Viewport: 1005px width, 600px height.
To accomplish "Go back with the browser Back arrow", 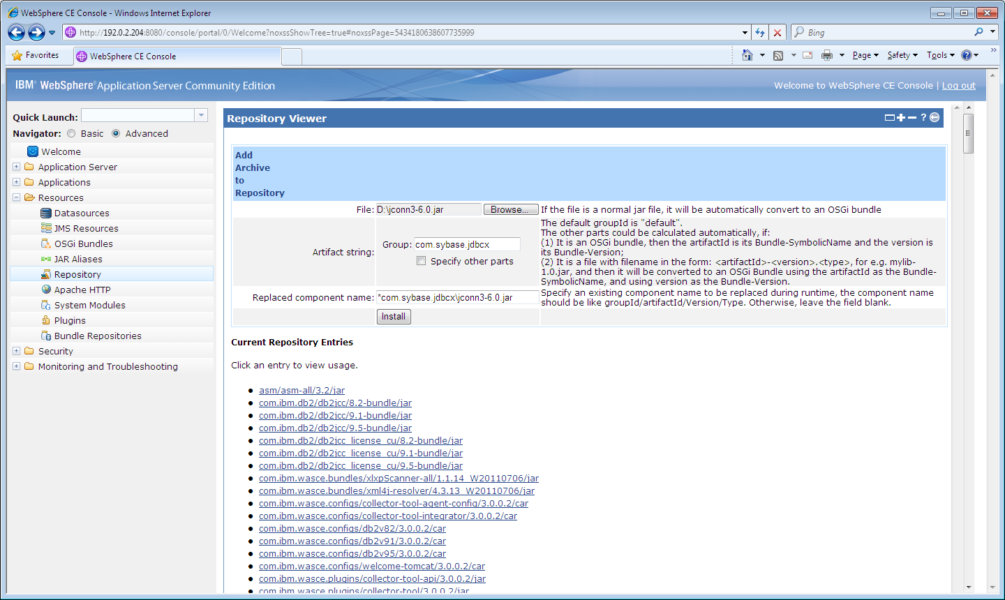I will click(x=17, y=32).
